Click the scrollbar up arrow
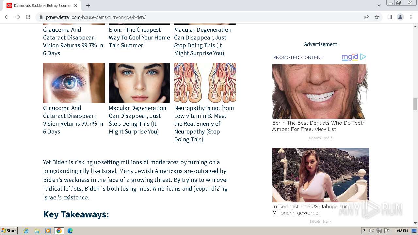This screenshot has width=418, height=235. [415, 26]
